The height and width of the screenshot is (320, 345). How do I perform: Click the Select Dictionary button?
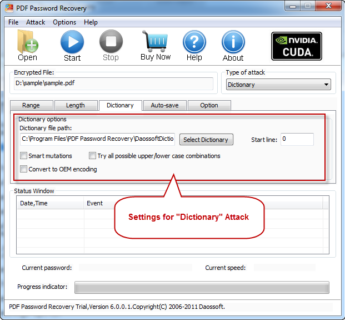click(x=206, y=140)
